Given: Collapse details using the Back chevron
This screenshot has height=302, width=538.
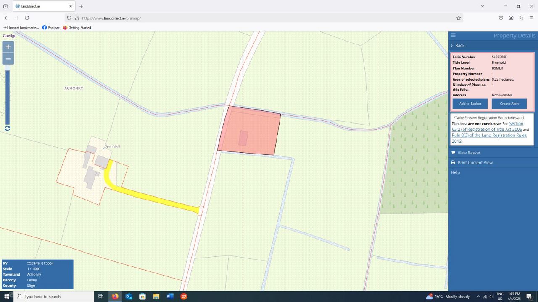Looking at the screenshot, I should [x=458, y=45].
